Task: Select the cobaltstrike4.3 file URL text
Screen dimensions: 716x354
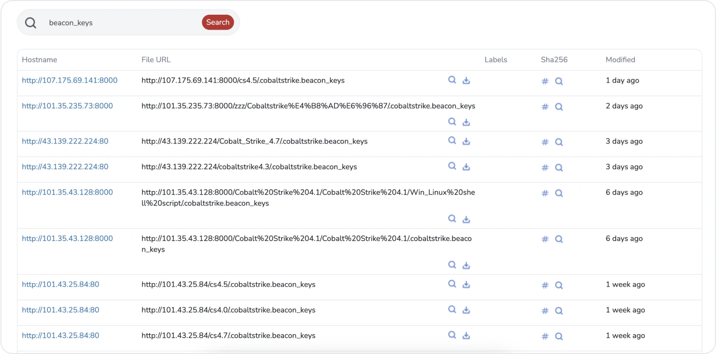Action: (x=249, y=167)
